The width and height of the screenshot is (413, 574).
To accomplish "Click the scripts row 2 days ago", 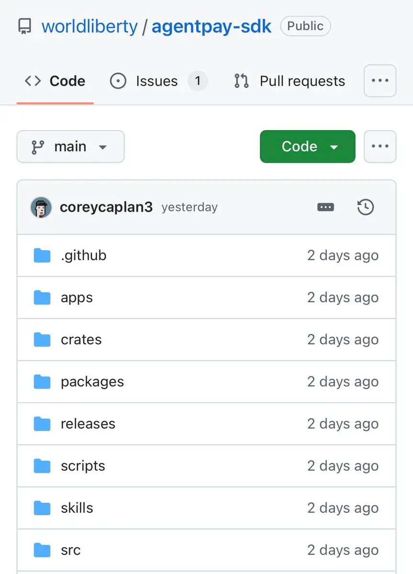I will 343,466.
